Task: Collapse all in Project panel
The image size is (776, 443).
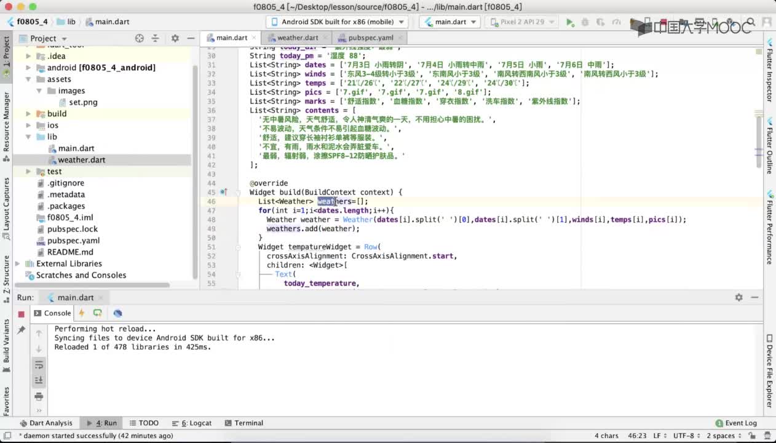Action: click(155, 38)
